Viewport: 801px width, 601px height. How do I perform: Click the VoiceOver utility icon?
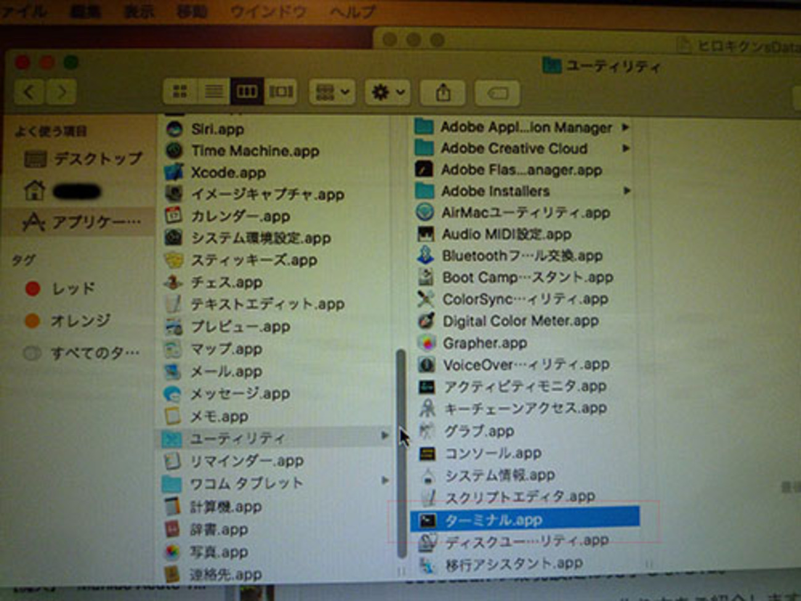coord(426,365)
